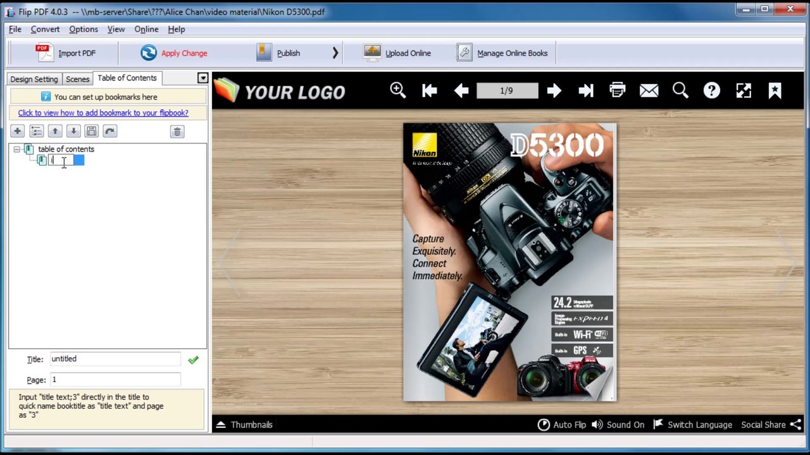The height and width of the screenshot is (455, 810).
Task: Open Manage Online Books
Action: pyautogui.click(x=502, y=53)
